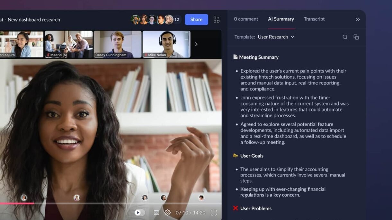Click the search icon in summary panel
392x220 pixels.
click(345, 37)
